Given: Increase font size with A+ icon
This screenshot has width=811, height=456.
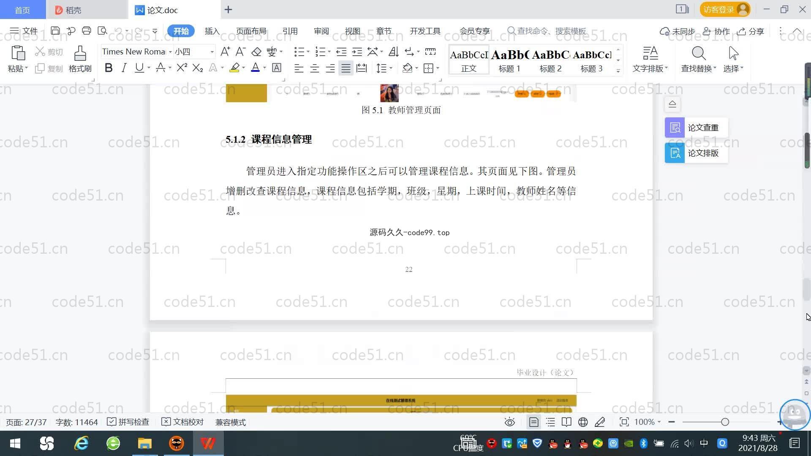Looking at the screenshot, I should [x=225, y=52].
